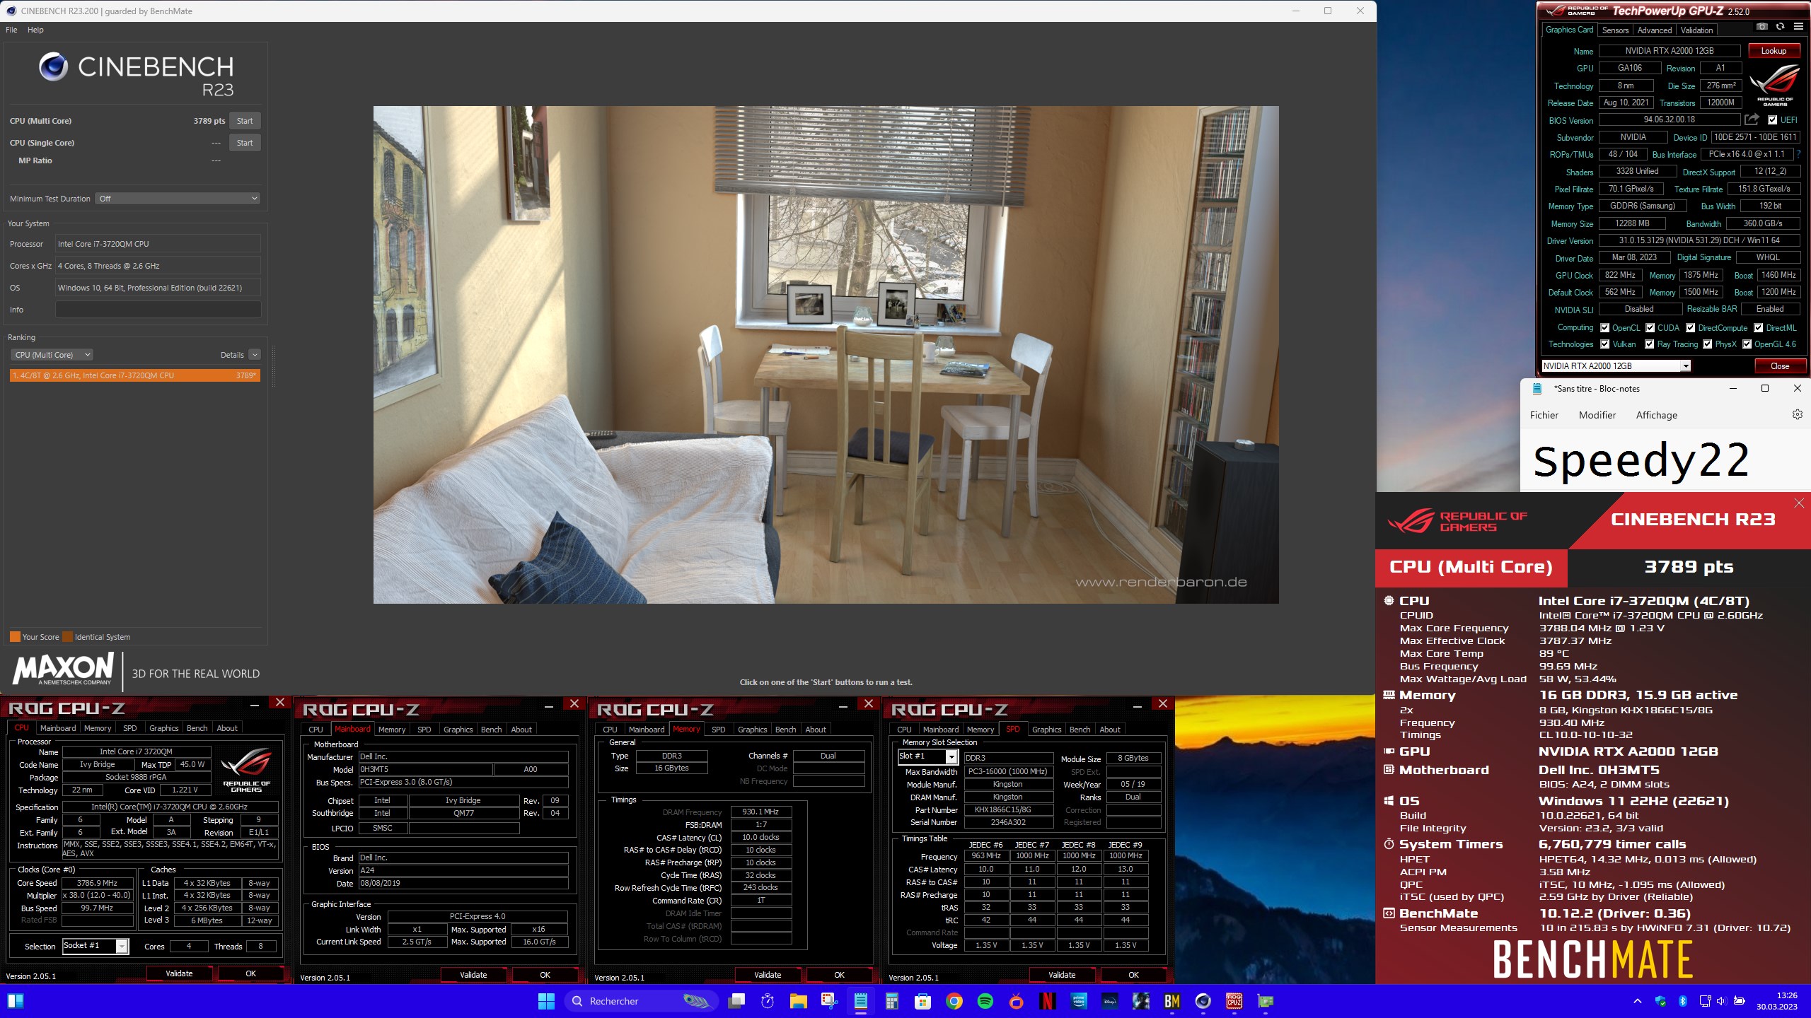
Task: Open the Fichier menu in Notepad
Action: [x=1544, y=415]
